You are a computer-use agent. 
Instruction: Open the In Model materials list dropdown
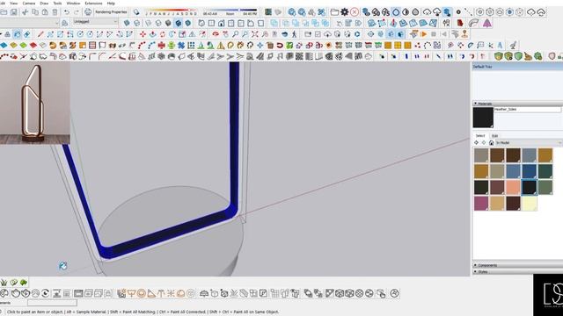pos(529,142)
